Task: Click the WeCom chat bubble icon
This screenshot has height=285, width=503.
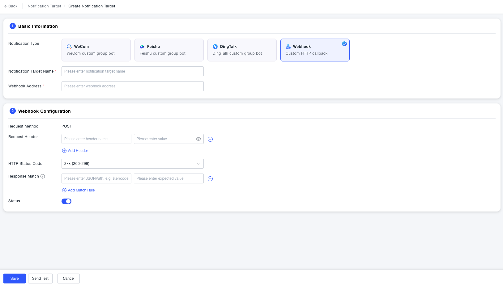Action: pyautogui.click(x=69, y=47)
